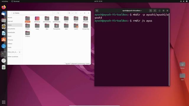This screenshot has height=106, width=189.
Task: Select the University folder
Action: click(x=86, y=27)
